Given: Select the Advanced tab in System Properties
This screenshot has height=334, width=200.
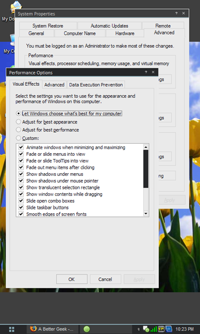Looking at the screenshot, I should coord(164,33).
